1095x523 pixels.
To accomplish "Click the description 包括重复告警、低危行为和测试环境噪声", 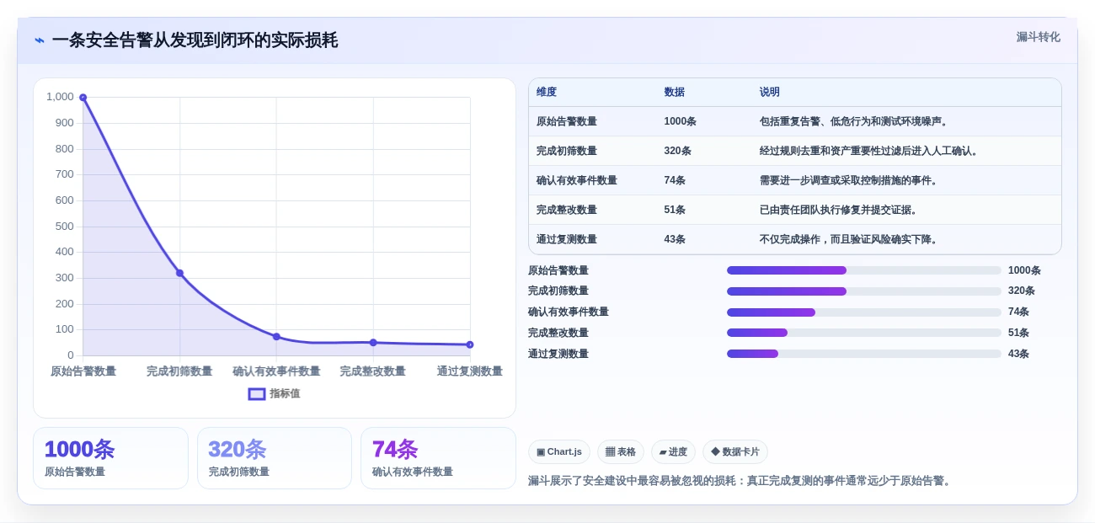I will tap(855, 121).
